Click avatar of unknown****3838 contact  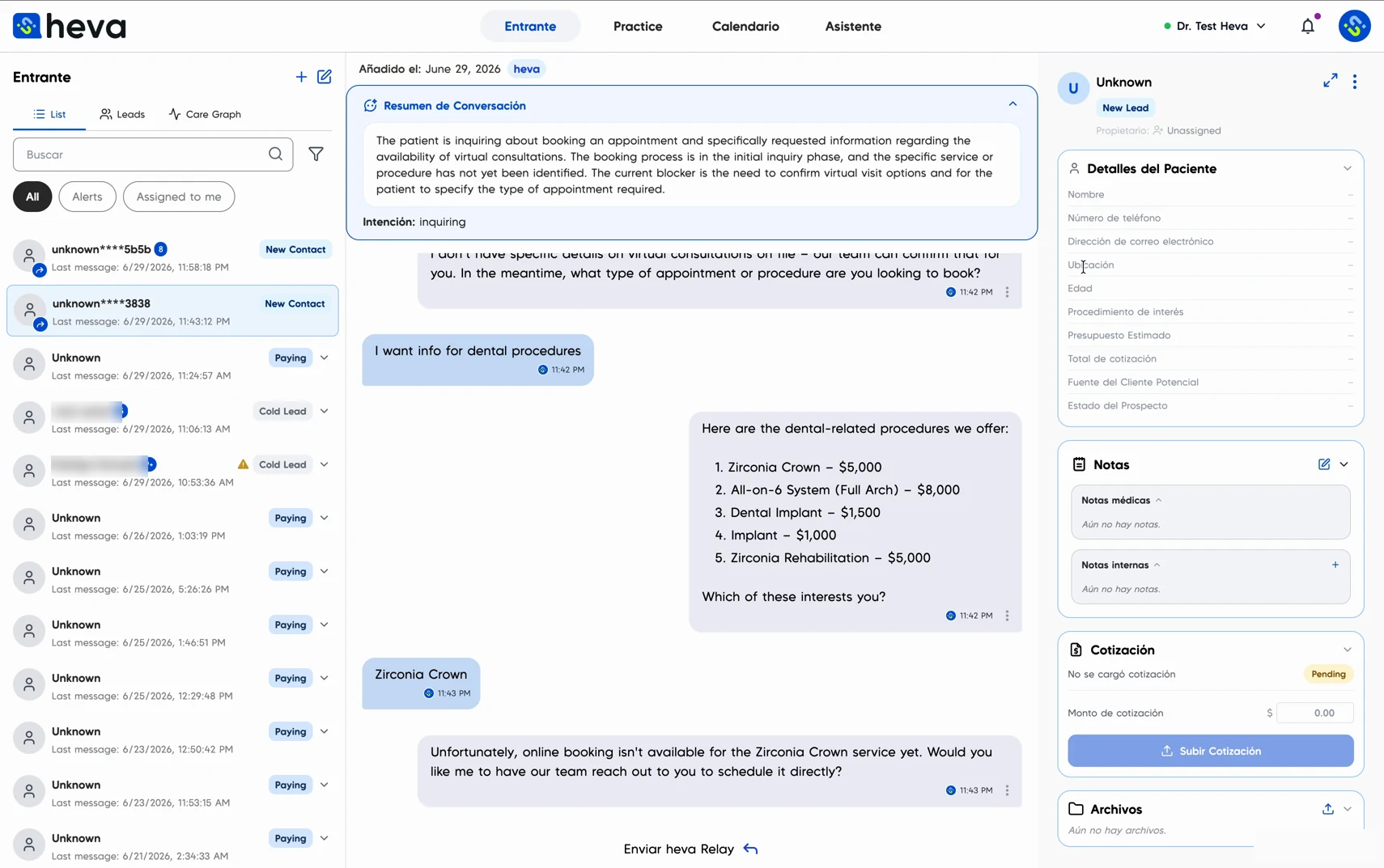coord(30,311)
